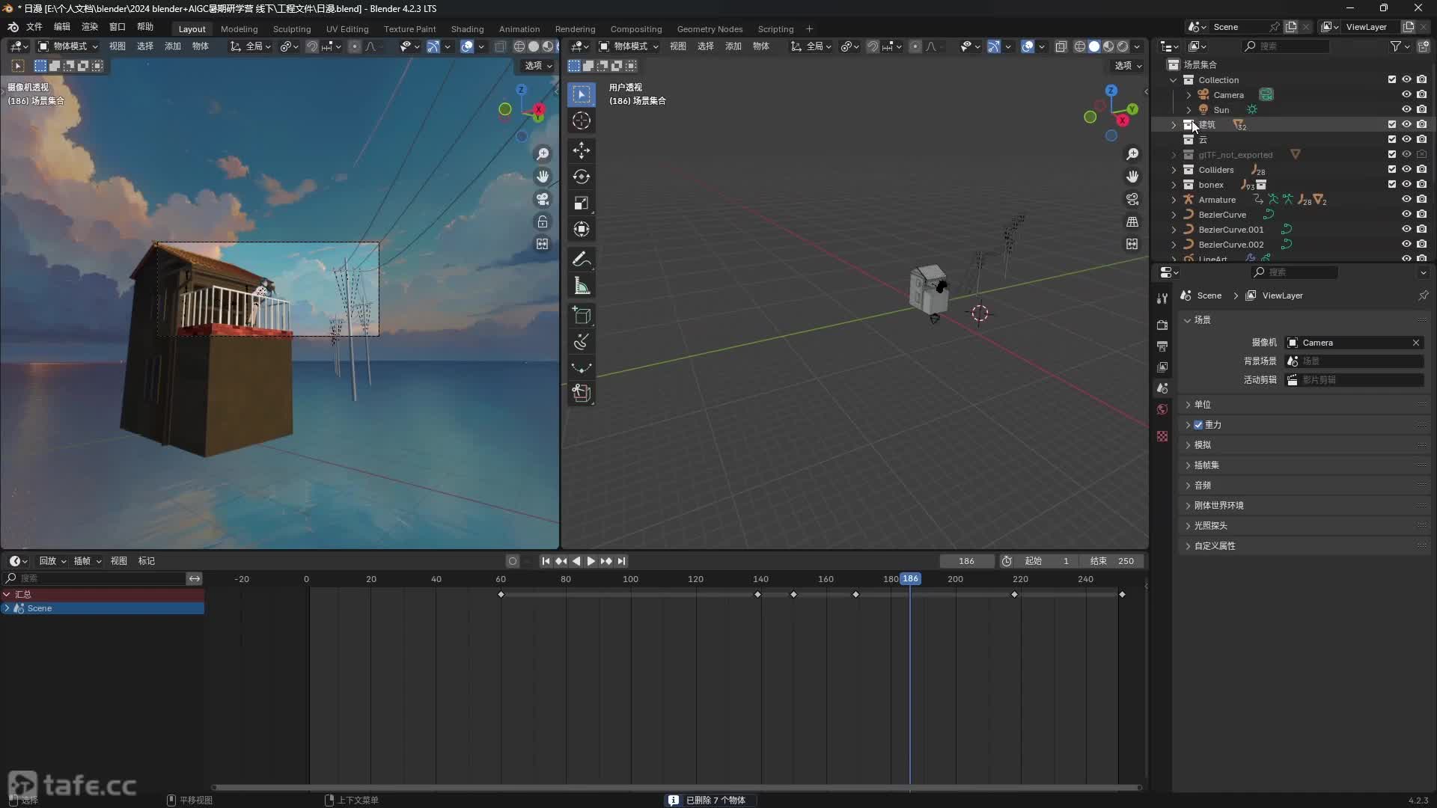Hide the Sun object in viewport
Image resolution: width=1437 pixels, height=808 pixels.
pos(1406,110)
